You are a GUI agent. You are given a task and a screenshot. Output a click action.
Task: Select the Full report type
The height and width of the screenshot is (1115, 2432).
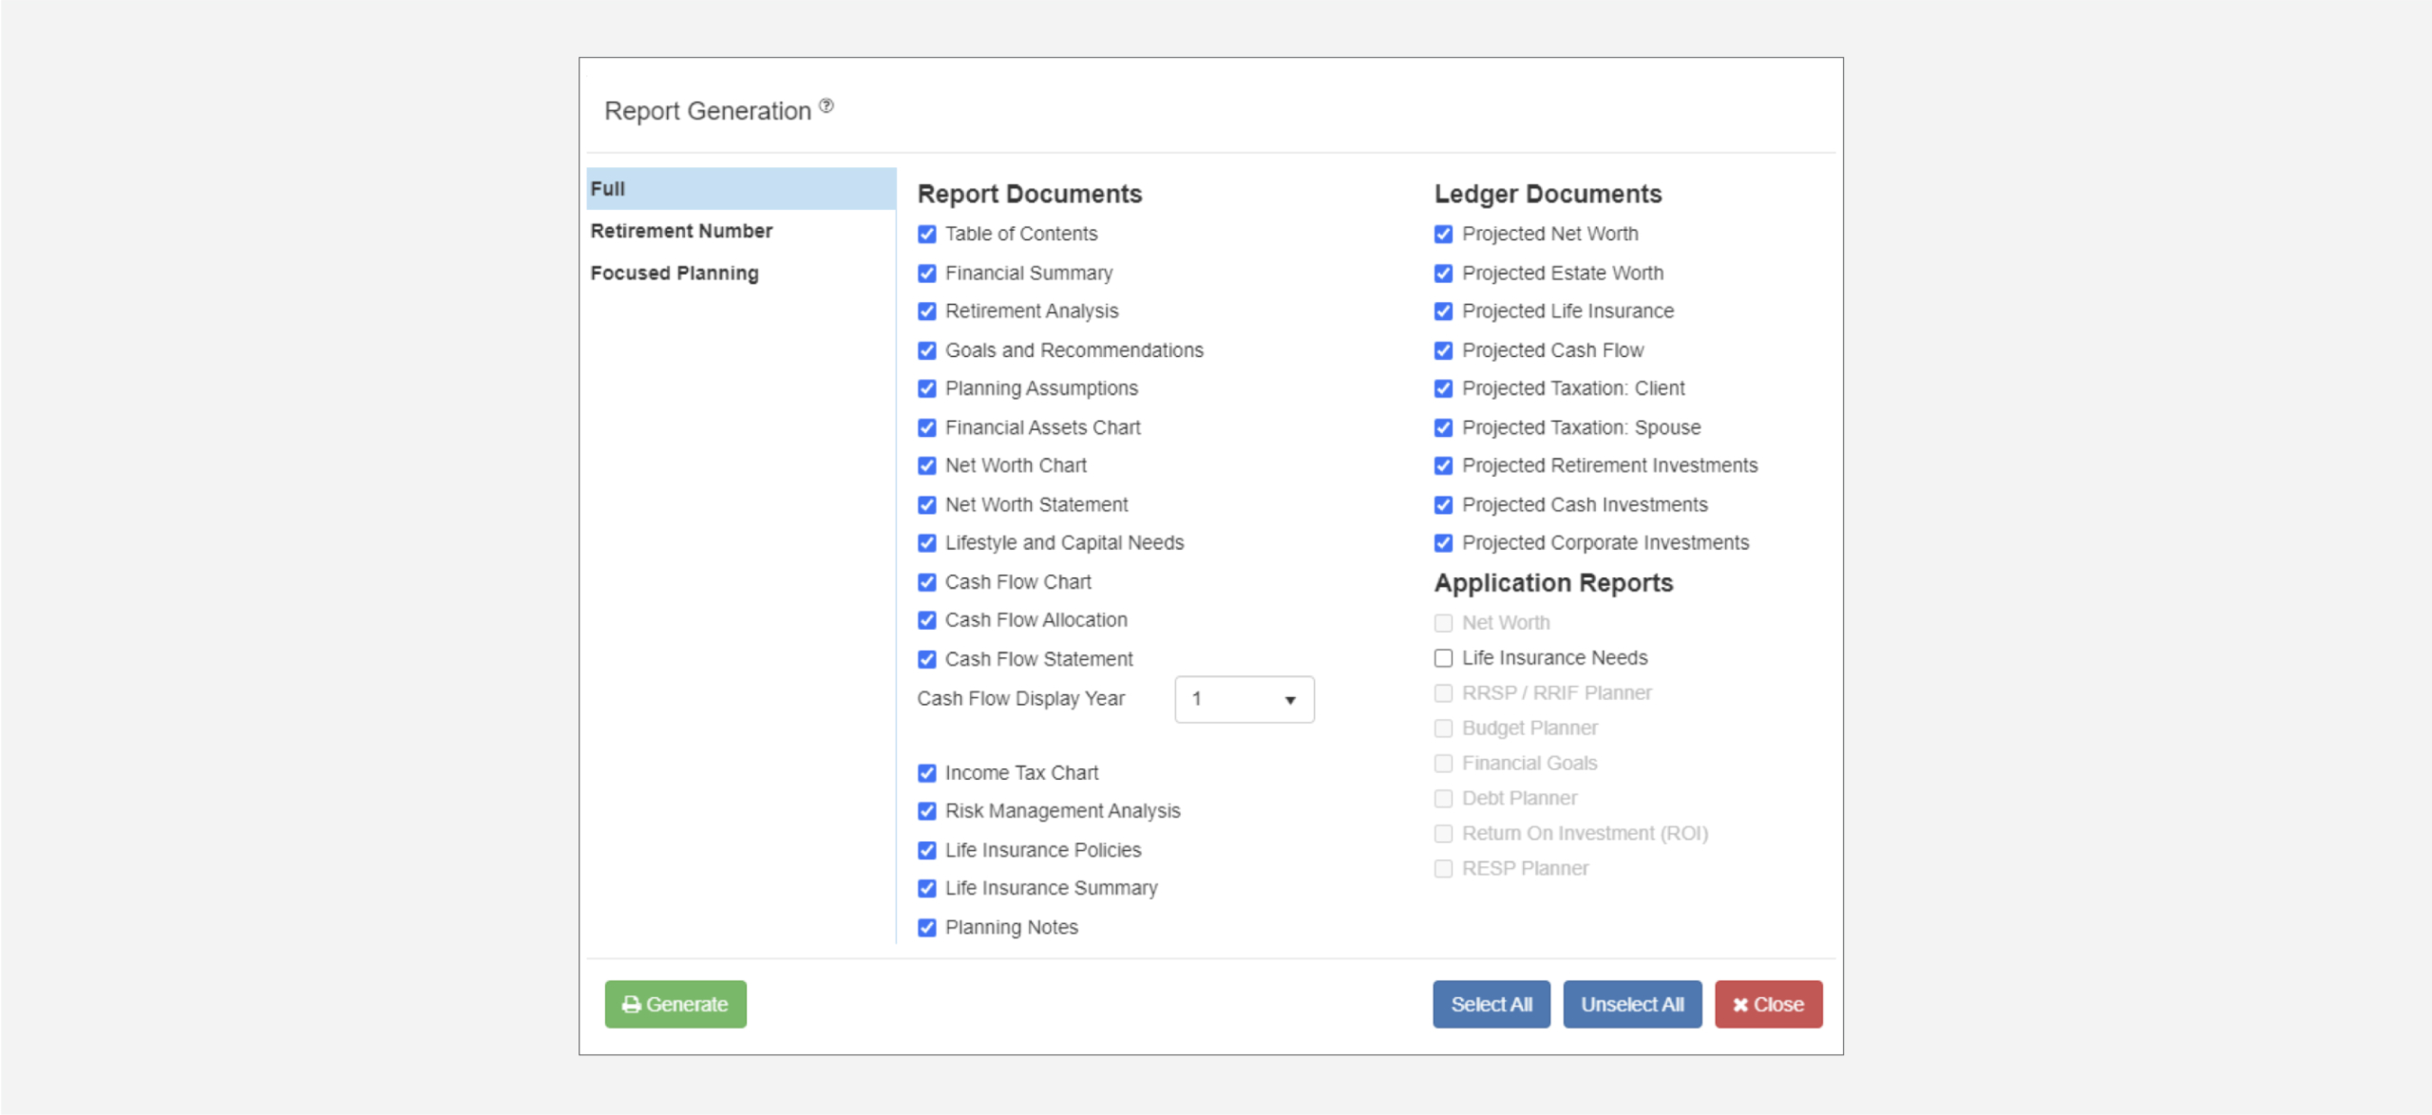(x=741, y=189)
